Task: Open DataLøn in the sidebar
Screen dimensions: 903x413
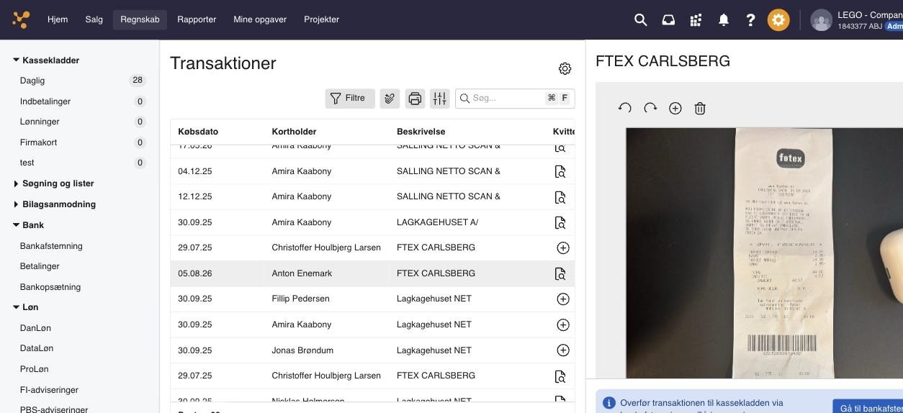Action: click(37, 348)
